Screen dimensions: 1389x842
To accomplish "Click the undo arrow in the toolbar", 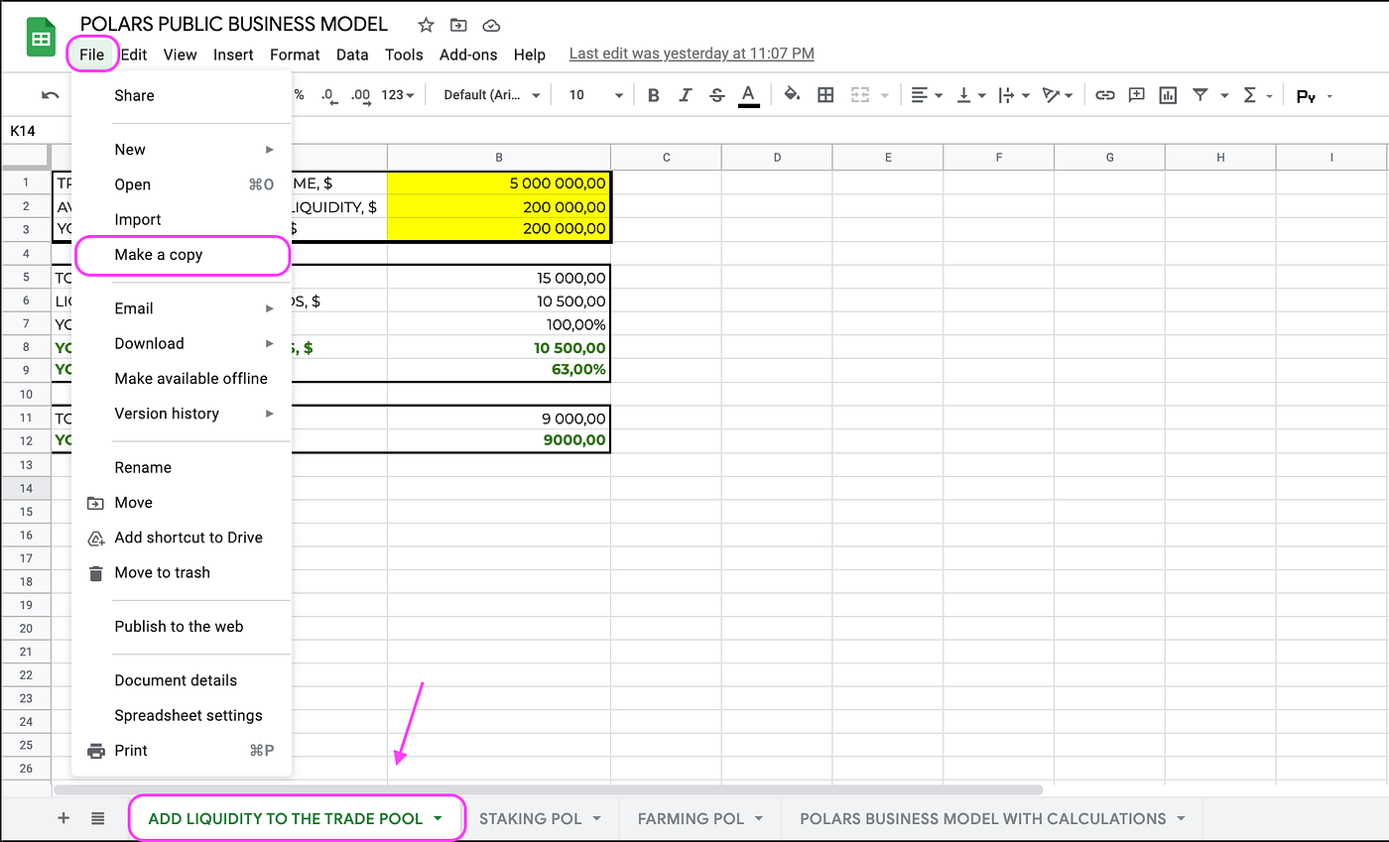I will click(x=50, y=95).
